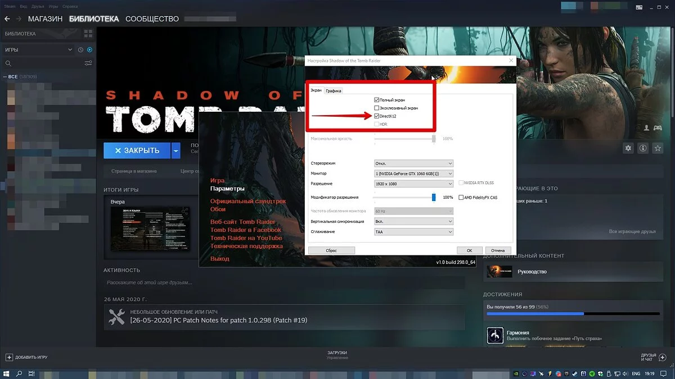Click Модификатор разрешения slider handle
This screenshot has height=379, width=675.
click(434, 197)
